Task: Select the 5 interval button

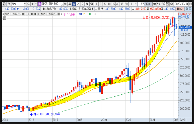Action: point(105,4)
